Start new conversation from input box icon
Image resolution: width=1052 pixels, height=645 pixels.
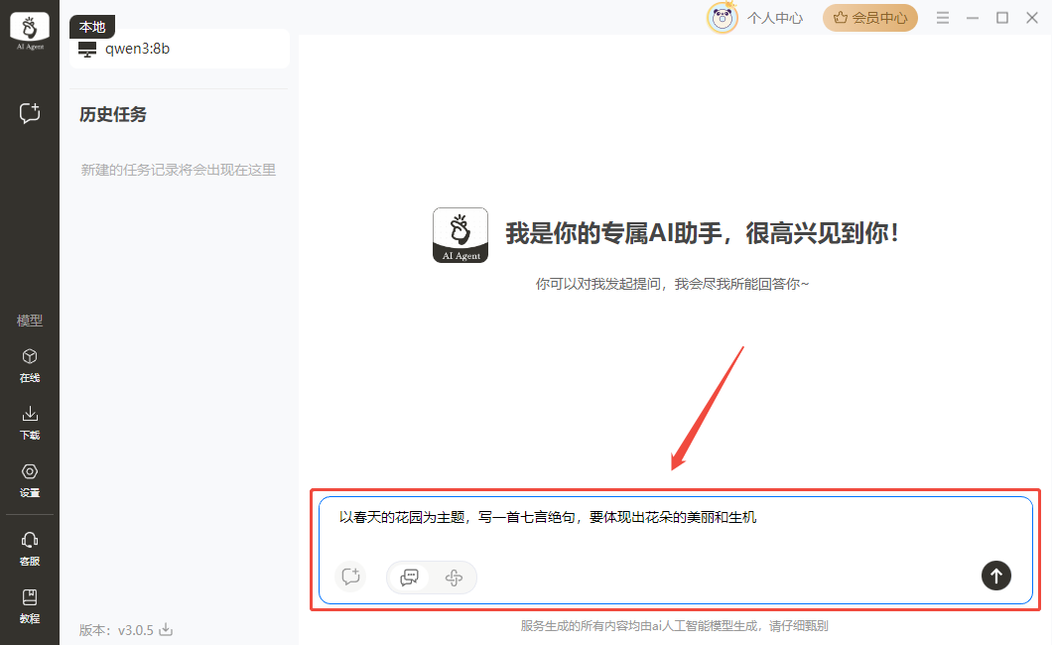[349, 577]
